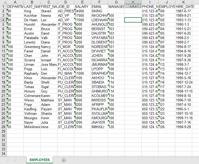Click the previous sheet navigation arrow
Screen dimensions: 199x164
pyautogui.click(x=8, y=160)
